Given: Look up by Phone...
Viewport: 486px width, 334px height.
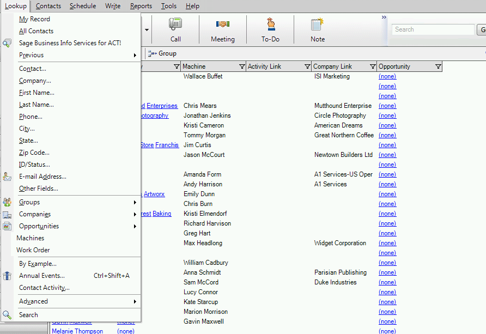Looking at the screenshot, I should coord(31,117).
